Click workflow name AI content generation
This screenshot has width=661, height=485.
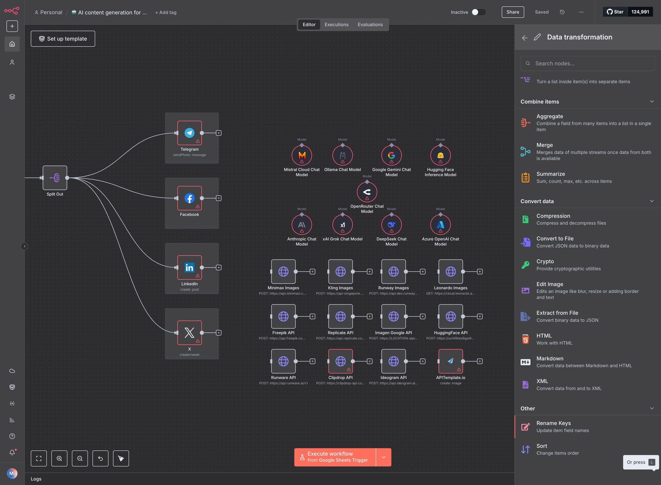[x=109, y=12]
